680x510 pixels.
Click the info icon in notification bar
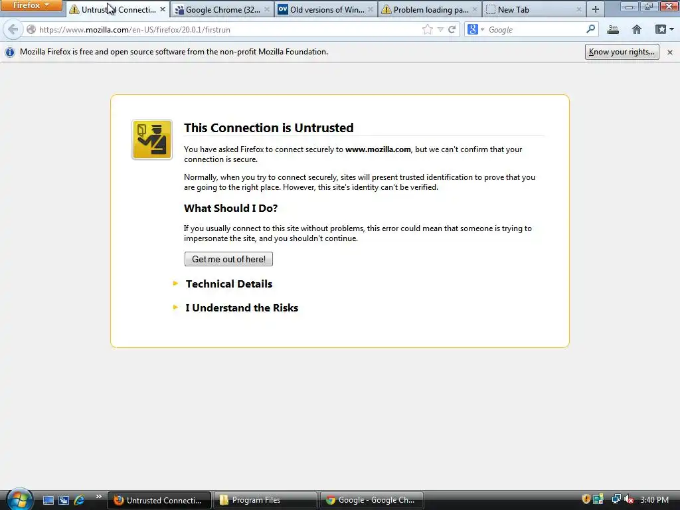[9, 52]
